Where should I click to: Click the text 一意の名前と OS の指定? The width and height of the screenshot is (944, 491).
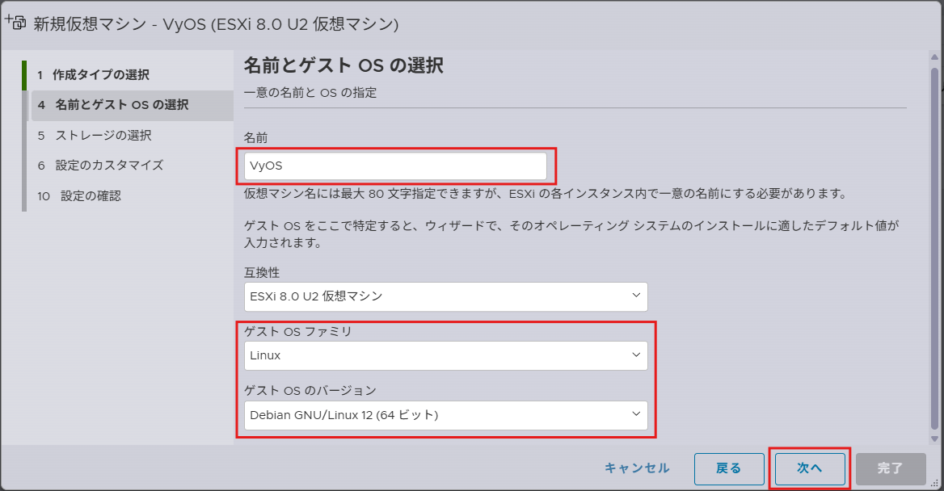click(310, 93)
